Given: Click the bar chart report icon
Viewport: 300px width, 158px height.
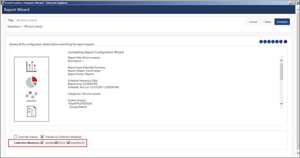Looking at the screenshot, I should pyautogui.click(x=31, y=67).
